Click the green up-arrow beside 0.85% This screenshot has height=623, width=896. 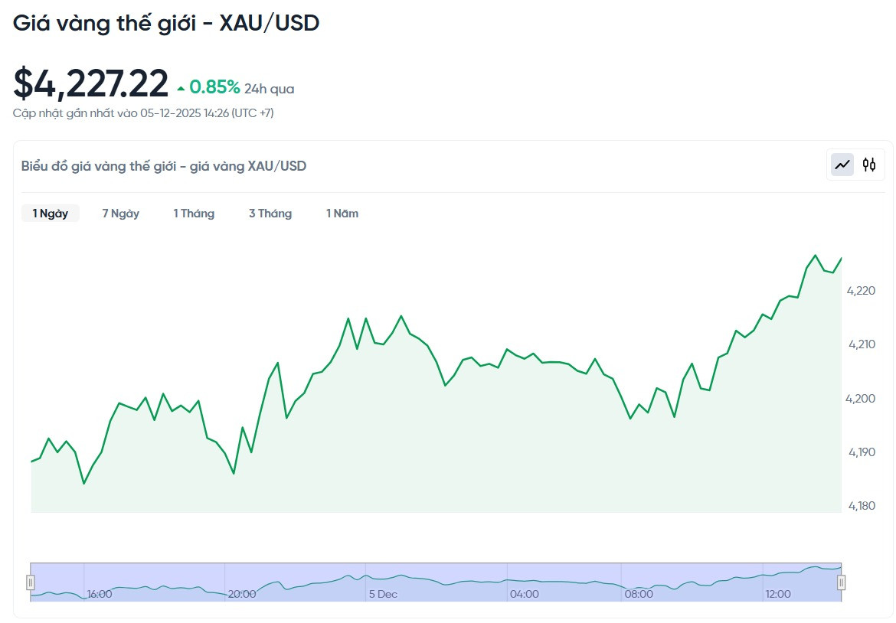tap(181, 89)
